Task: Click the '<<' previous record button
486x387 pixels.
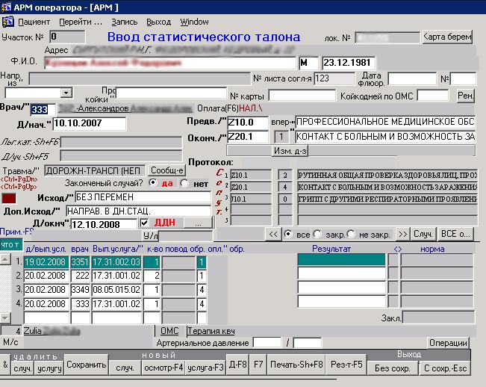Action: tap(273, 234)
